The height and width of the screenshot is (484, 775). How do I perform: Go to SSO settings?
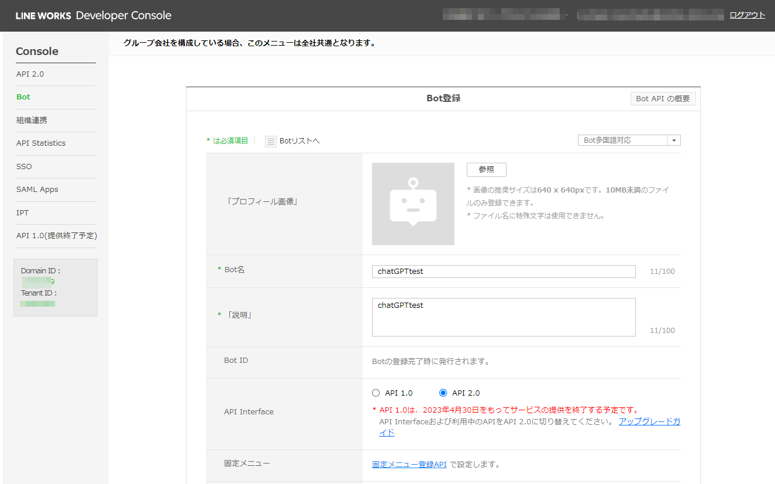tap(23, 166)
